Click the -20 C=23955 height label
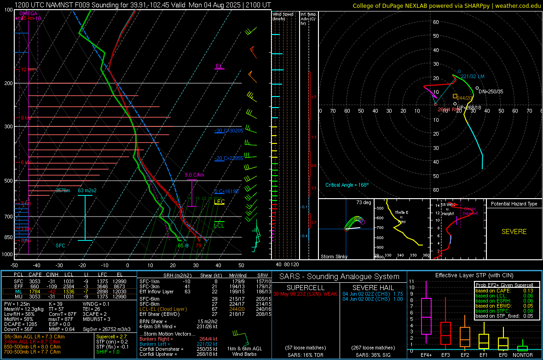This screenshot has height=360, width=543. (x=229, y=158)
